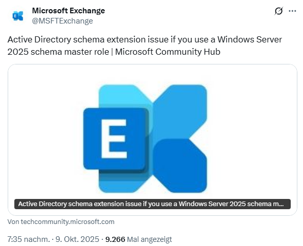Click the 9. Okt. 2025 date

(x=77, y=239)
